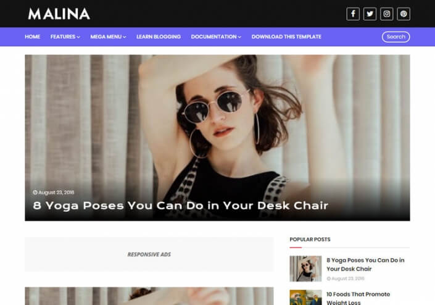This screenshot has width=435, height=305.
Task: Click the clock icon beside August 23, 2018
Action: (x=35, y=193)
